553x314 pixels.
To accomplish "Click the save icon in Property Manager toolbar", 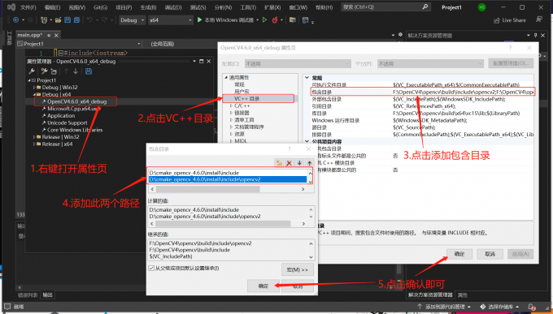I will (89, 71).
